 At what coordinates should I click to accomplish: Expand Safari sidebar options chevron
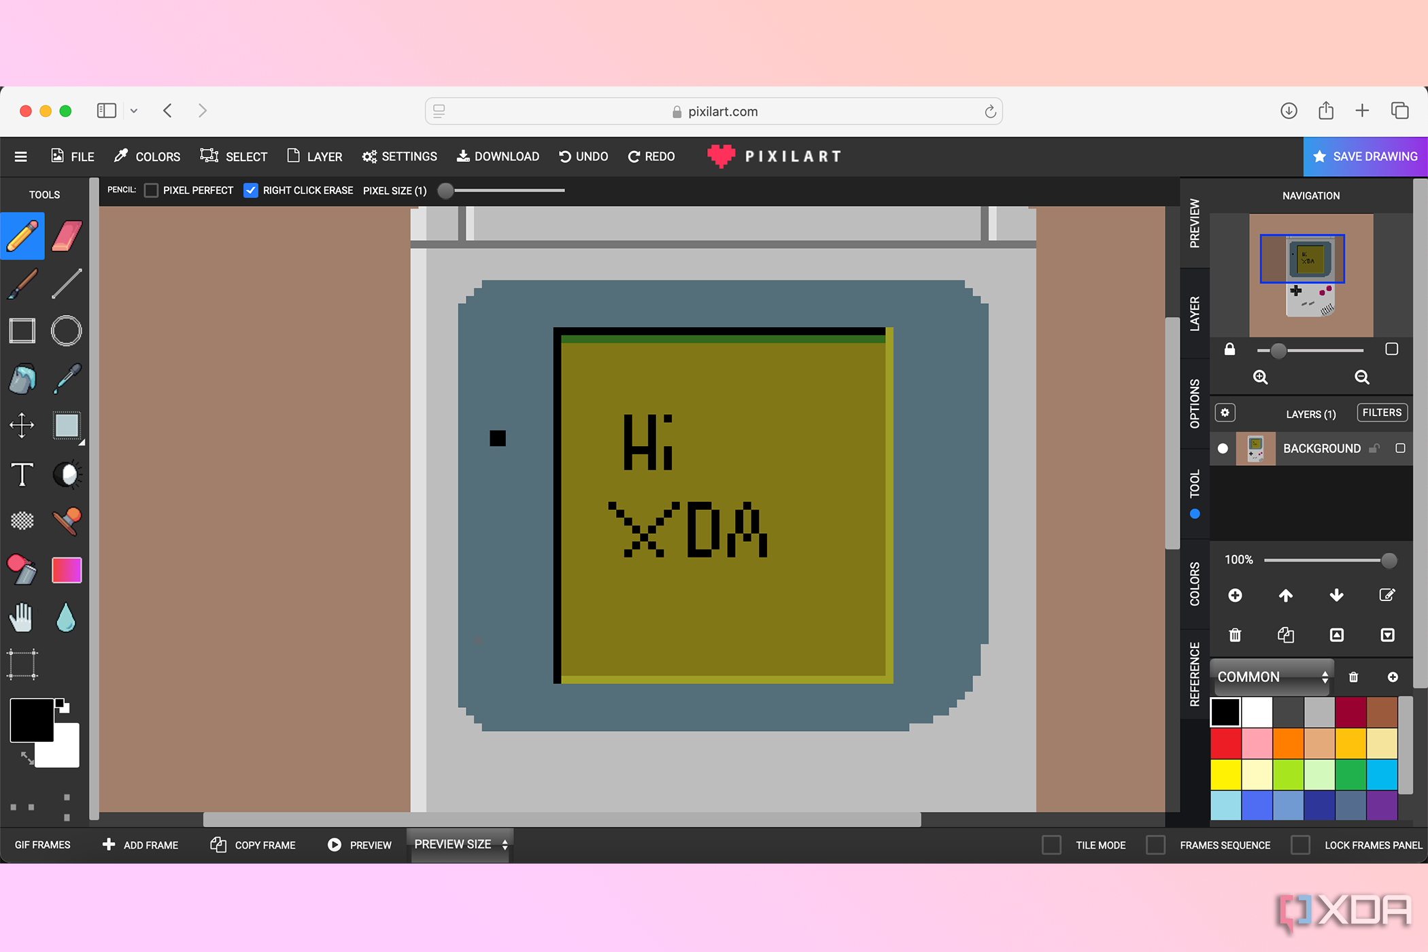(134, 111)
